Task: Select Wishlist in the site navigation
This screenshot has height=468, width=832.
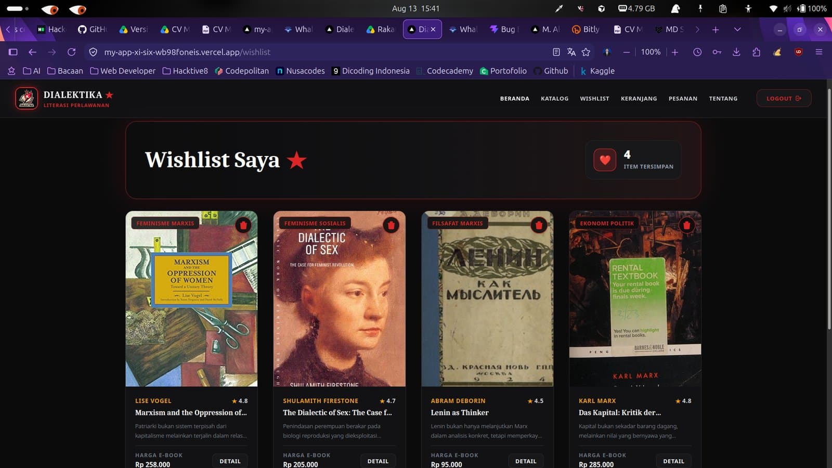Action: point(594,98)
